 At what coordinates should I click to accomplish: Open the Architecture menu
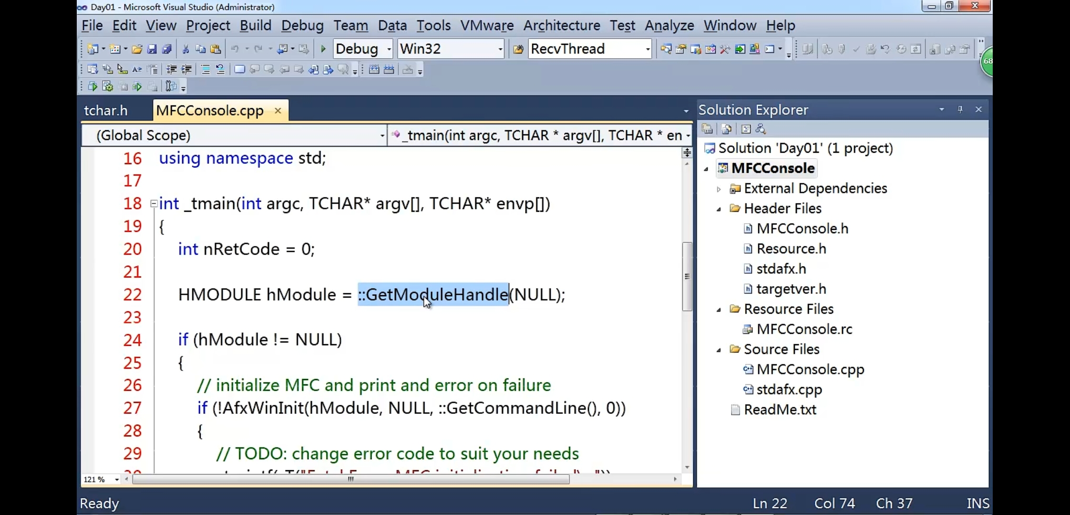click(x=562, y=25)
